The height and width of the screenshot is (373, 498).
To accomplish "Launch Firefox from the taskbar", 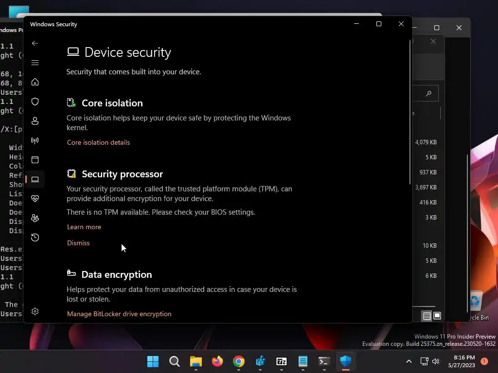I will pyautogui.click(x=217, y=361).
